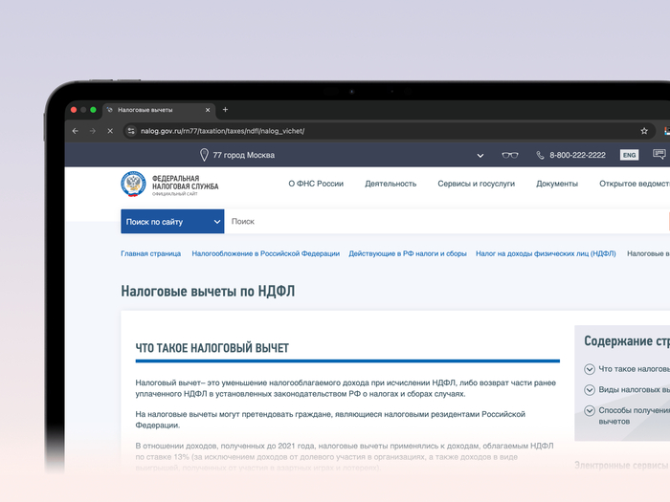Stop page loading with the X button
This screenshot has height=502, width=670.
[109, 131]
